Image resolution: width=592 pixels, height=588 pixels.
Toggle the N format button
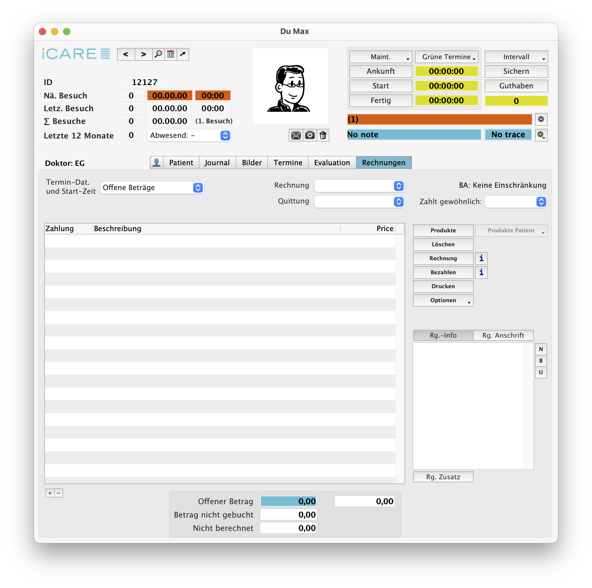click(x=541, y=349)
